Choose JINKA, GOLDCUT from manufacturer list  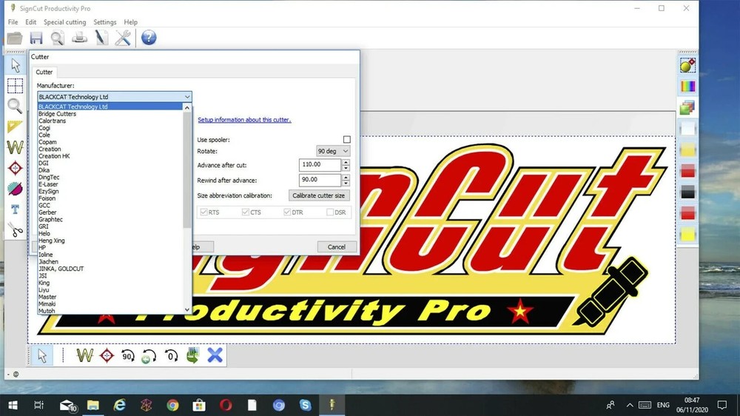(110, 269)
